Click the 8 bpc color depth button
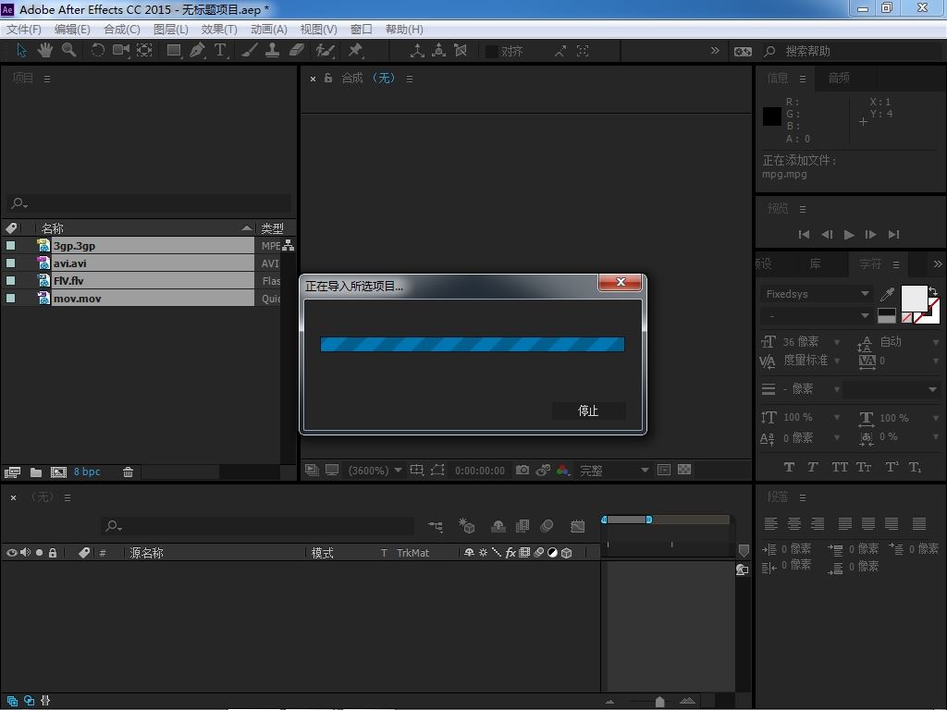This screenshot has width=947, height=710. (x=87, y=471)
